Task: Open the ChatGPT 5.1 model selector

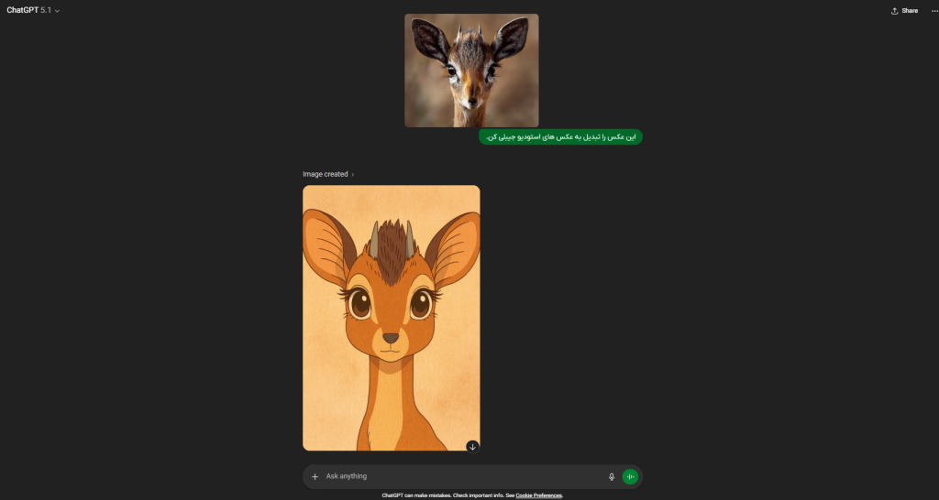Action: 34,11
